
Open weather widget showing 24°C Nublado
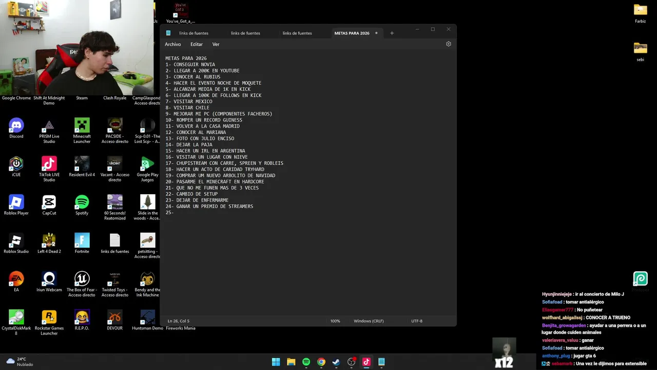[20, 362]
